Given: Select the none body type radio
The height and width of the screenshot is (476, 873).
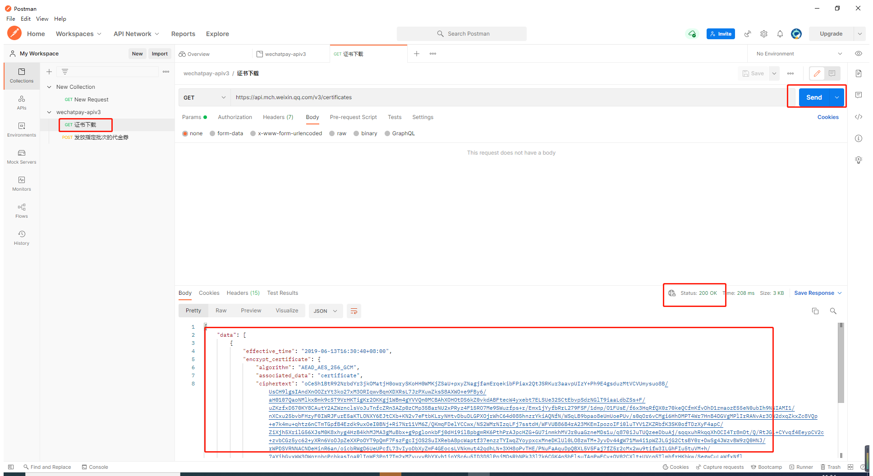Looking at the screenshot, I should (x=185, y=133).
